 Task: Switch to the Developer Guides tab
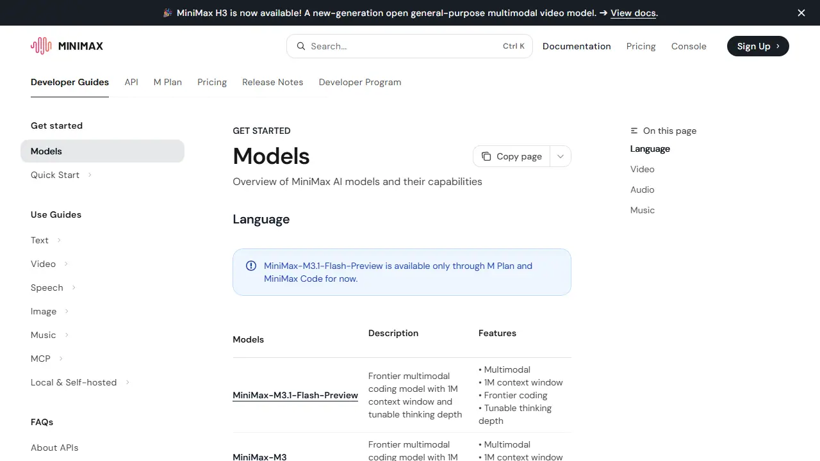click(70, 82)
